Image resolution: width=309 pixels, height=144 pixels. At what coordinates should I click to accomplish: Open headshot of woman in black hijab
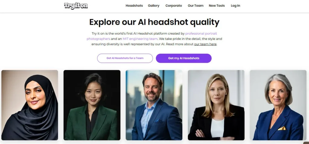[30, 105]
